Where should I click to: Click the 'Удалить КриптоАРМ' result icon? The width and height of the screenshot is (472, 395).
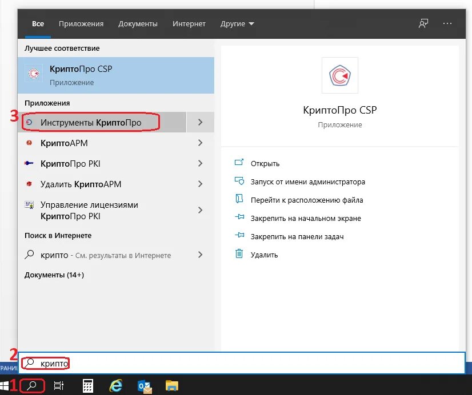[x=29, y=184]
